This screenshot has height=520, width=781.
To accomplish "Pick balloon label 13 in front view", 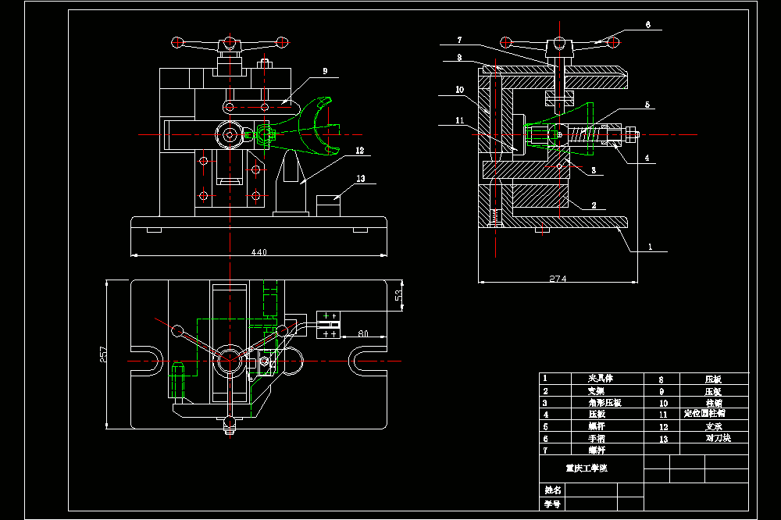I will (361, 178).
